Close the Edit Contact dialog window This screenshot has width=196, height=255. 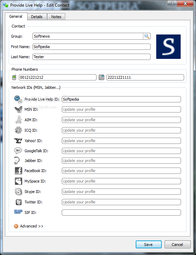coord(185,3)
